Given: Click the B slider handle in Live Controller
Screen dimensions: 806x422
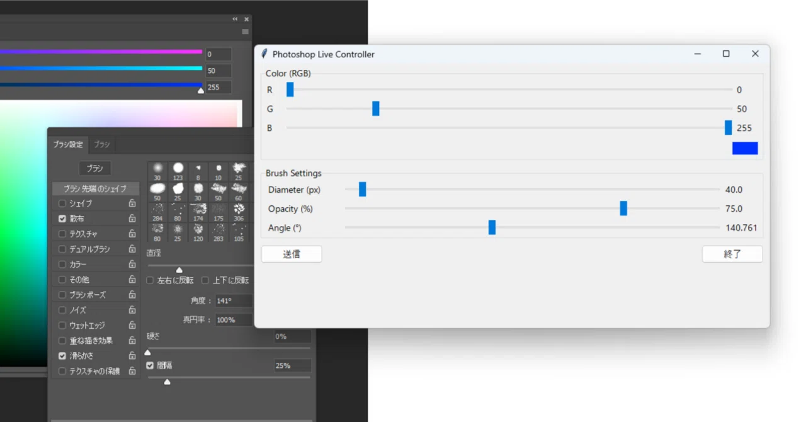Looking at the screenshot, I should (x=729, y=127).
